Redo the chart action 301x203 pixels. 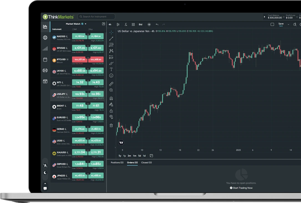click(164, 24)
